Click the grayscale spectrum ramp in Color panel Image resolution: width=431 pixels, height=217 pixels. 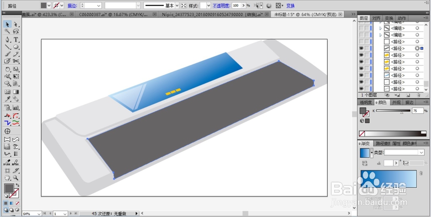pos(393,133)
